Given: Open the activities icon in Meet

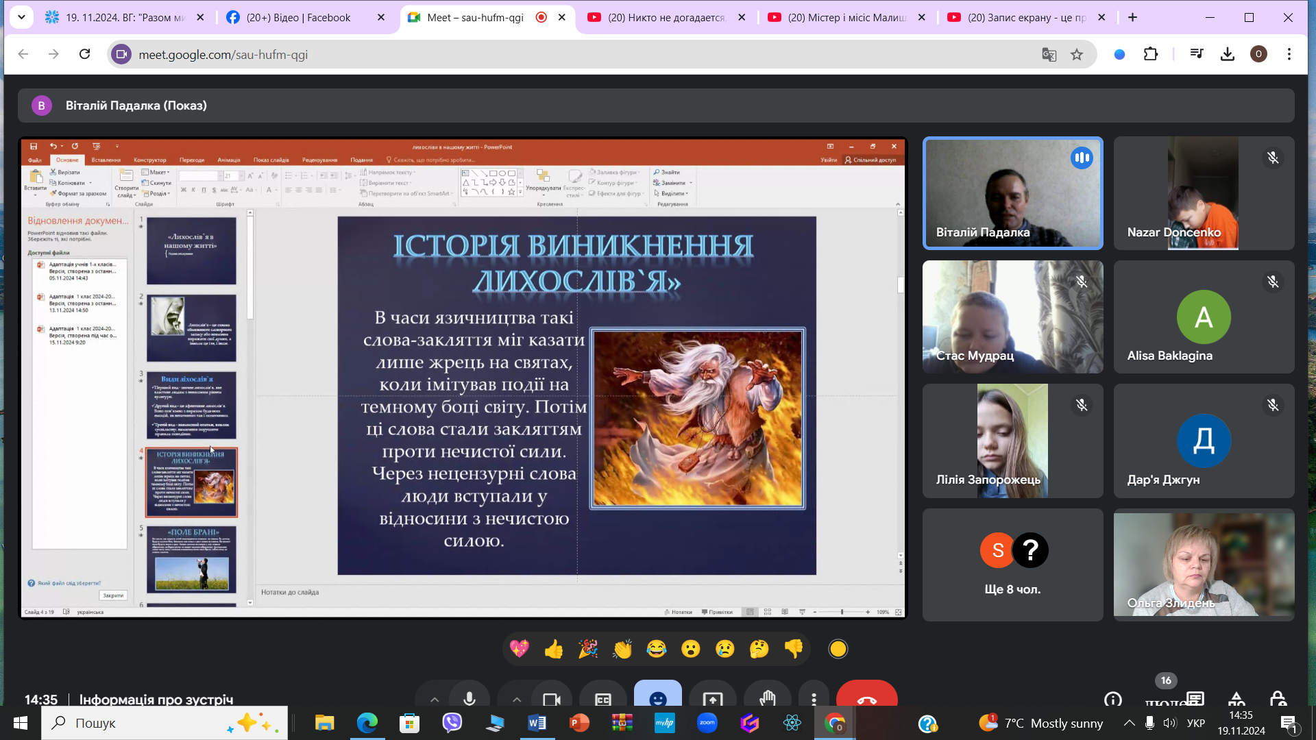Looking at the screenshot, I should (1236, 699).
